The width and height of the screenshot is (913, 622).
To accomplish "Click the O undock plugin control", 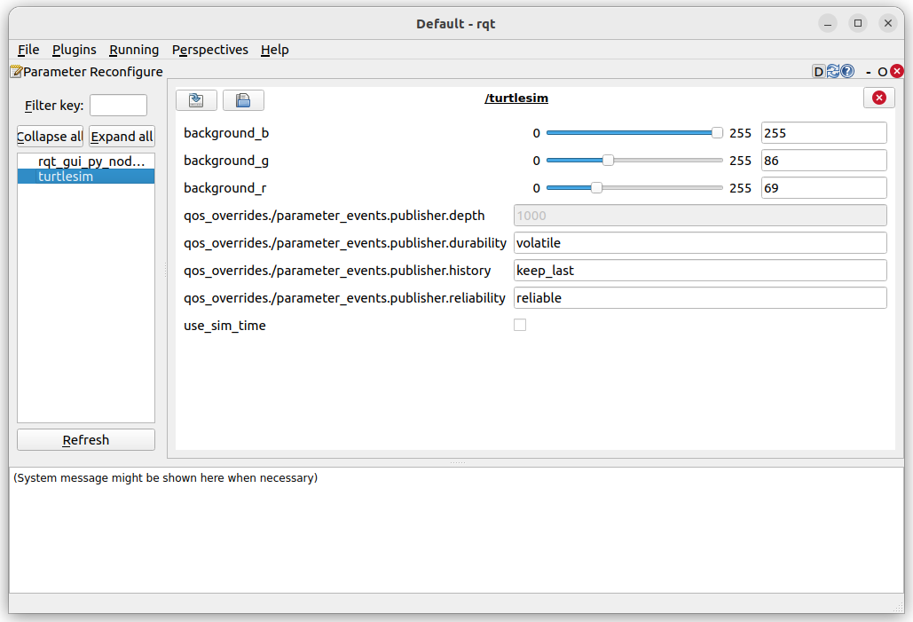I will (882, 72).
